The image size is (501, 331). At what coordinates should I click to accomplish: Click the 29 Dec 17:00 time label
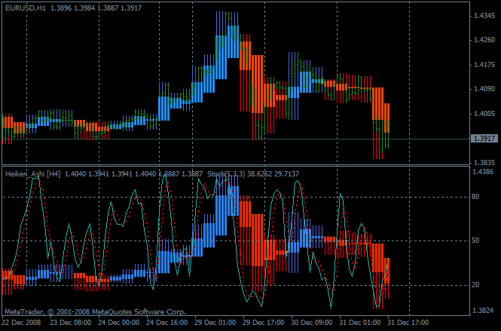[263, 322]
